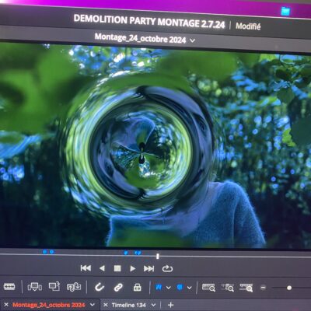The height and width of the screenshot is (311, 311).
Task: Click the viewer scrubber playhead
Action: pyautogui.click(x=158, y=256)
